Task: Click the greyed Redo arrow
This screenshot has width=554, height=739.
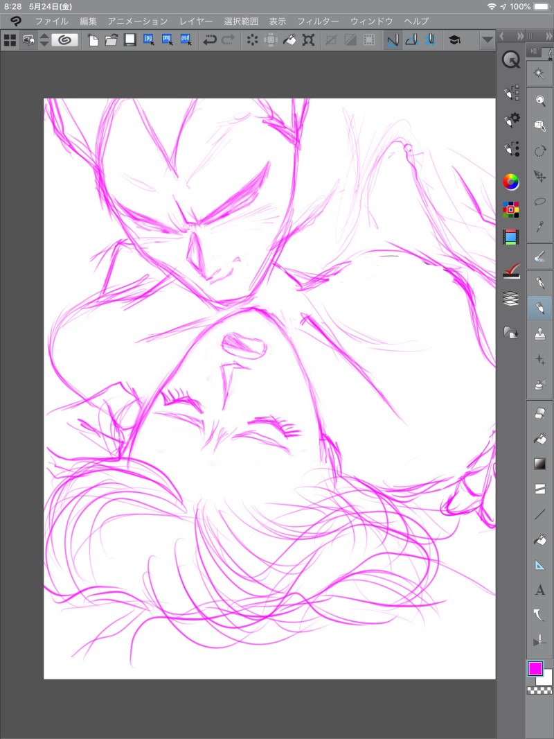Action: (229, 40)
